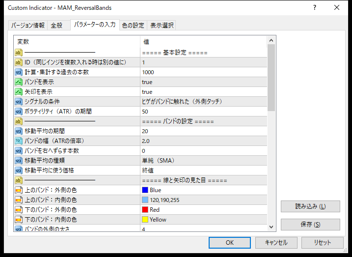This screenshot has height=257, width=352.
Task: Open the 色の設定 tab
Action: tap(133, 26)
